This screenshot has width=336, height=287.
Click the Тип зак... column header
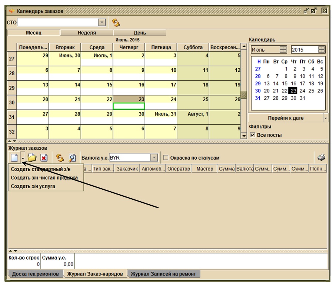click(x=103, y=169)
